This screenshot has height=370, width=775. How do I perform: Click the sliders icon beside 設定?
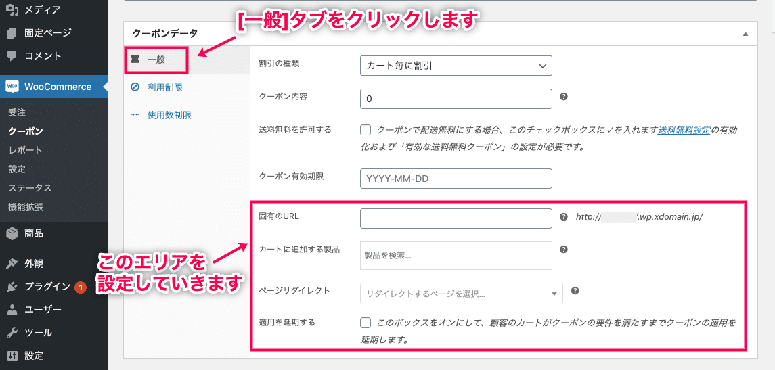tap(12, 356)
